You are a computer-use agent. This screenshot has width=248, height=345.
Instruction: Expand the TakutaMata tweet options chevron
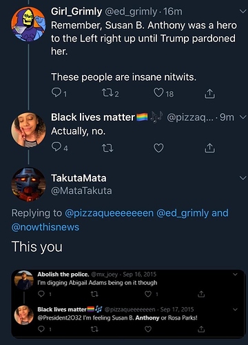point(242,178)
